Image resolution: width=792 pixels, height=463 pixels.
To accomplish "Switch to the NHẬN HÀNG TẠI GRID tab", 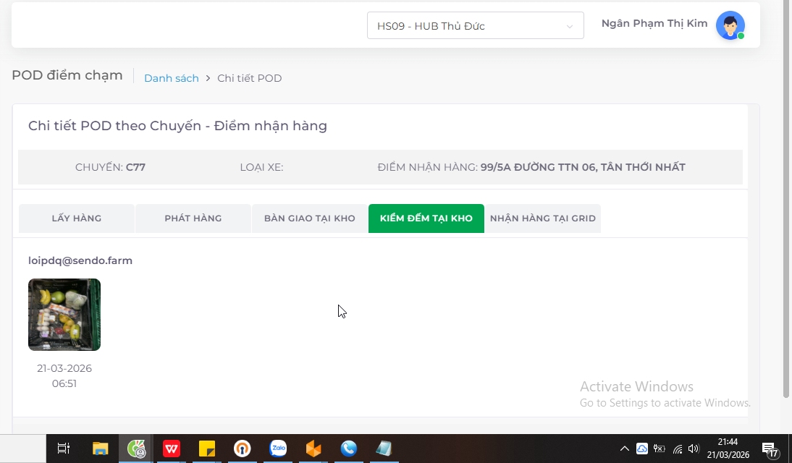I will point(543,218).
